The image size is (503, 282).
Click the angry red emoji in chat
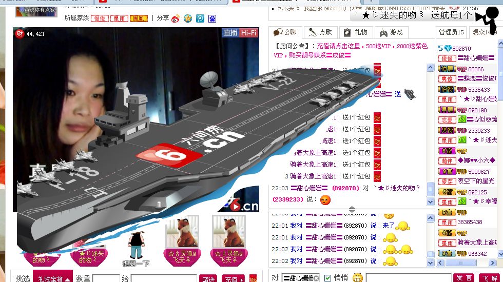(x=325, y=199)
